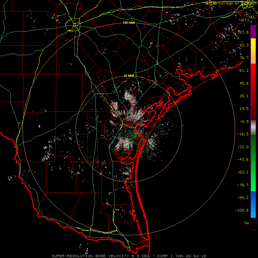The height and width of the screenshot is (258, 258).
Task: Click the -32.0 legend value
Action: click(x=243, y=147)
